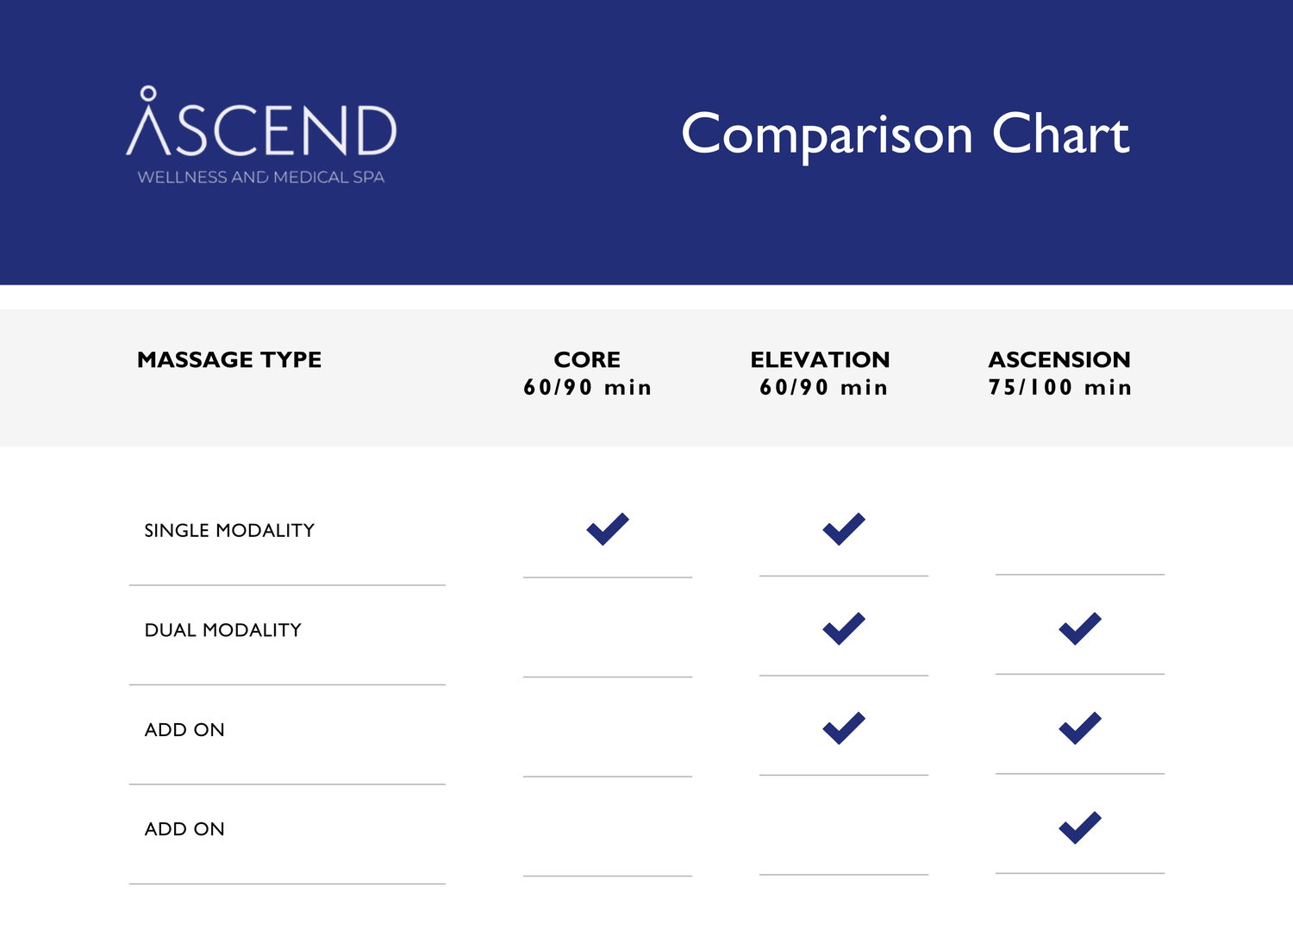Click the MASSAGE TYPE header

[x=229, y=359]
